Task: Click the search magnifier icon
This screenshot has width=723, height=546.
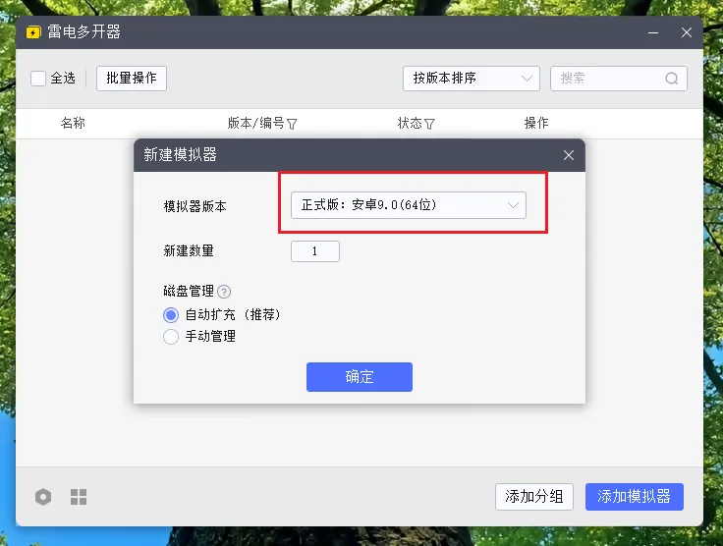Action: click(672, 79)
